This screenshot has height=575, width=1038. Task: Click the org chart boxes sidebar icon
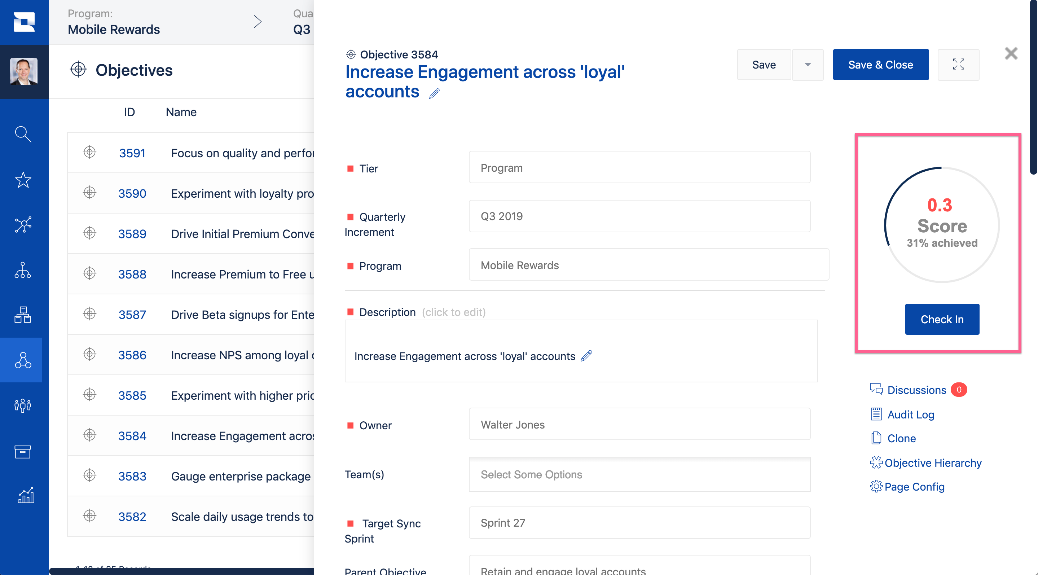point(23,315)
